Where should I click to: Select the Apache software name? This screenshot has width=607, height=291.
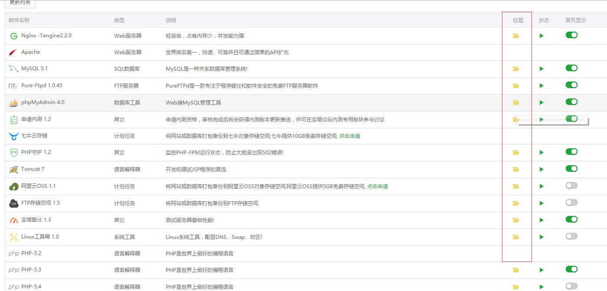[30, 52]
